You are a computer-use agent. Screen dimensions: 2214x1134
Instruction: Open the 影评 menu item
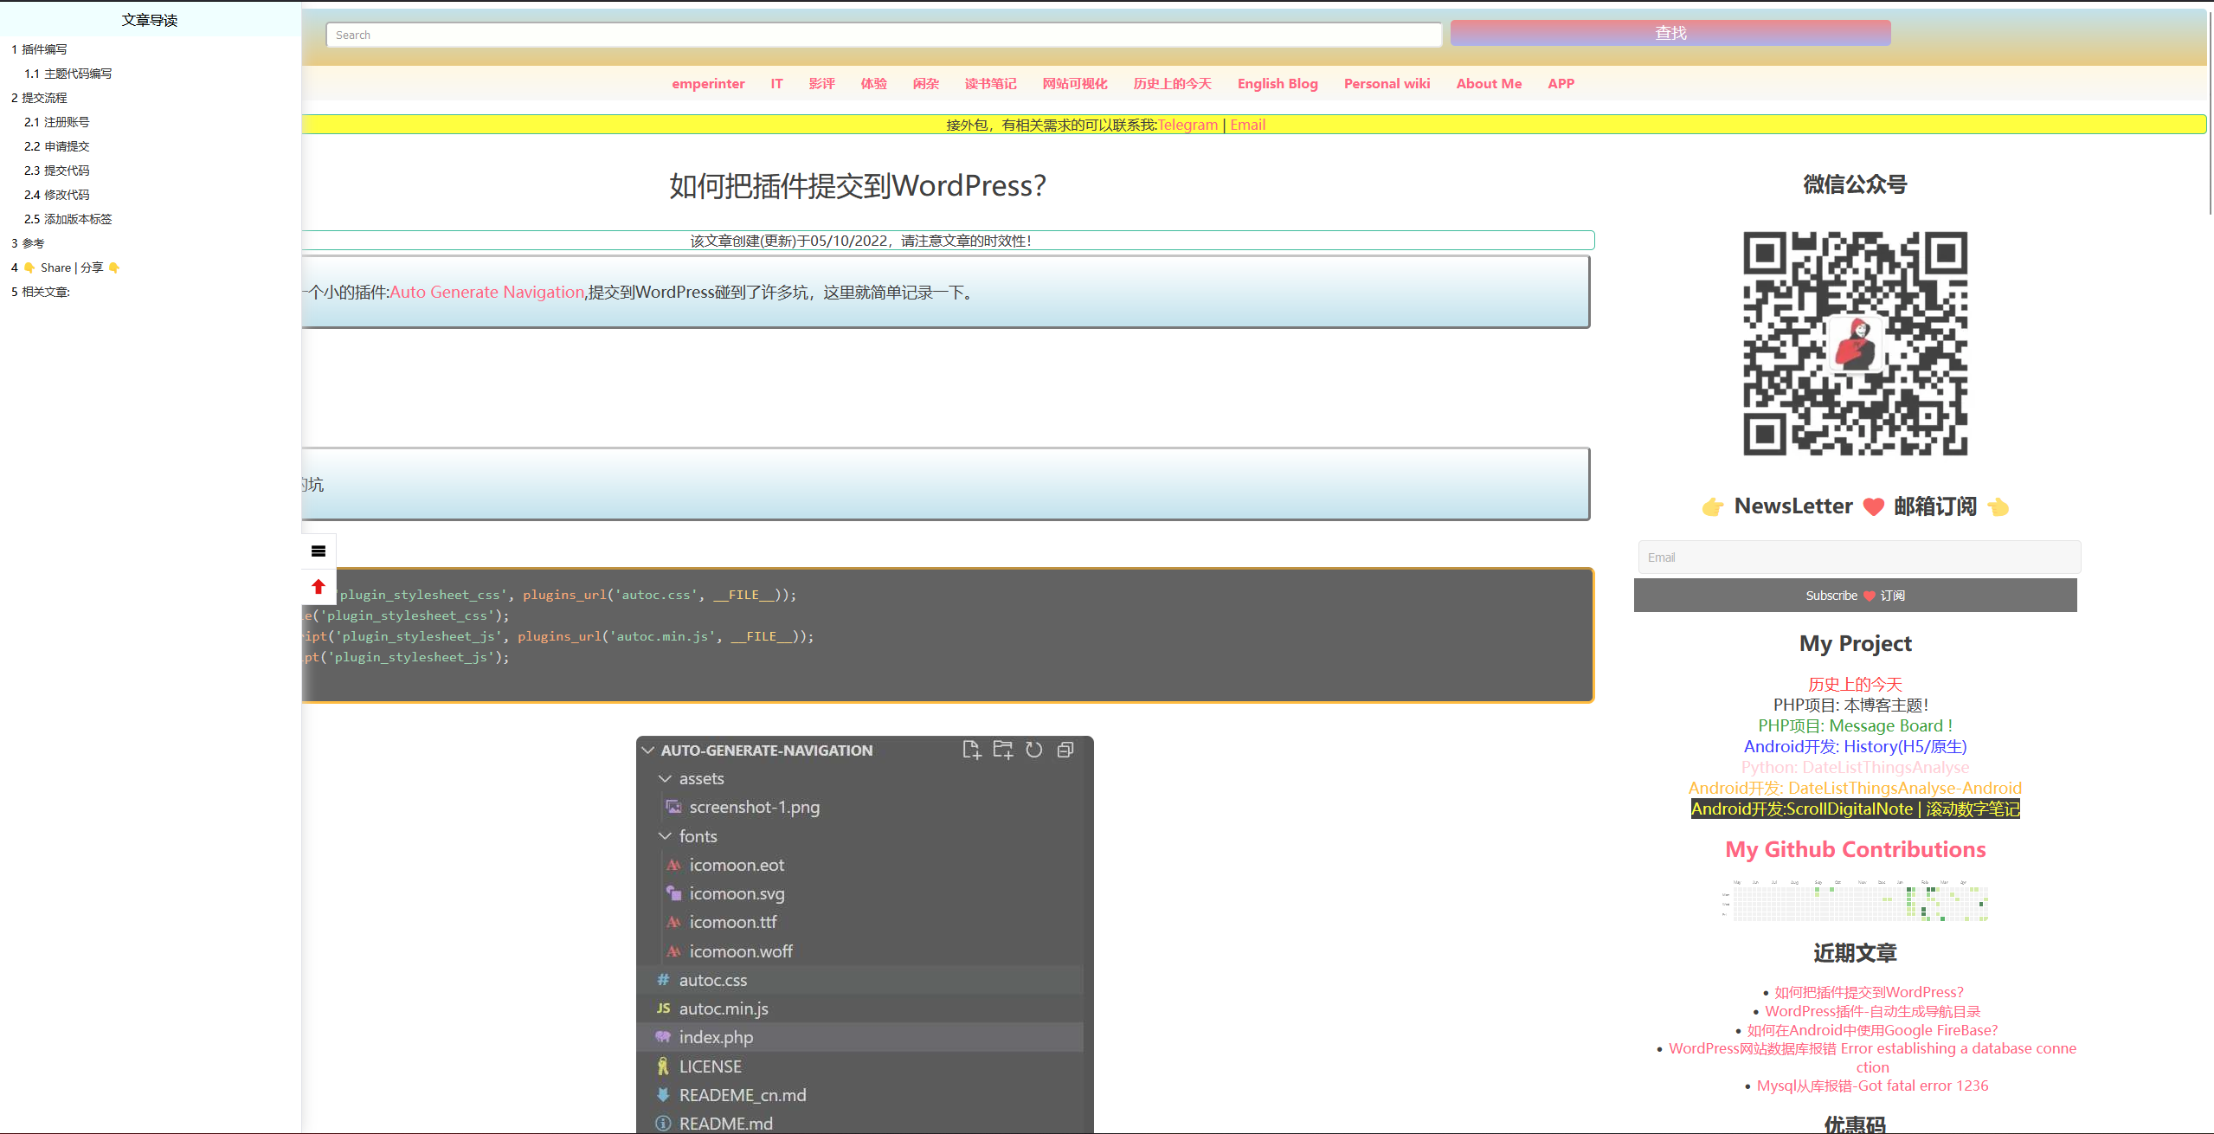point(821,84)
